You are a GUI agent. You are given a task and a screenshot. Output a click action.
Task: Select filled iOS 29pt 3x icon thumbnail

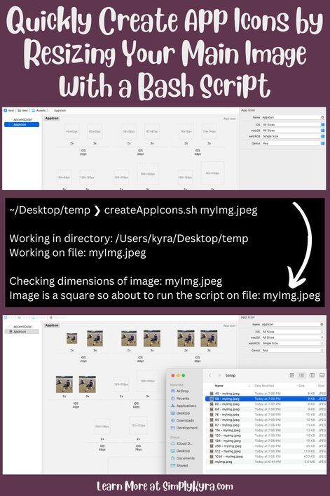tap(152, 338)
